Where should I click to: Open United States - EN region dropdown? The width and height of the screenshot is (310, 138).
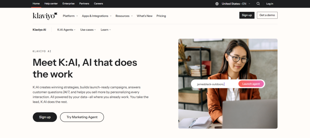point(236,4)
